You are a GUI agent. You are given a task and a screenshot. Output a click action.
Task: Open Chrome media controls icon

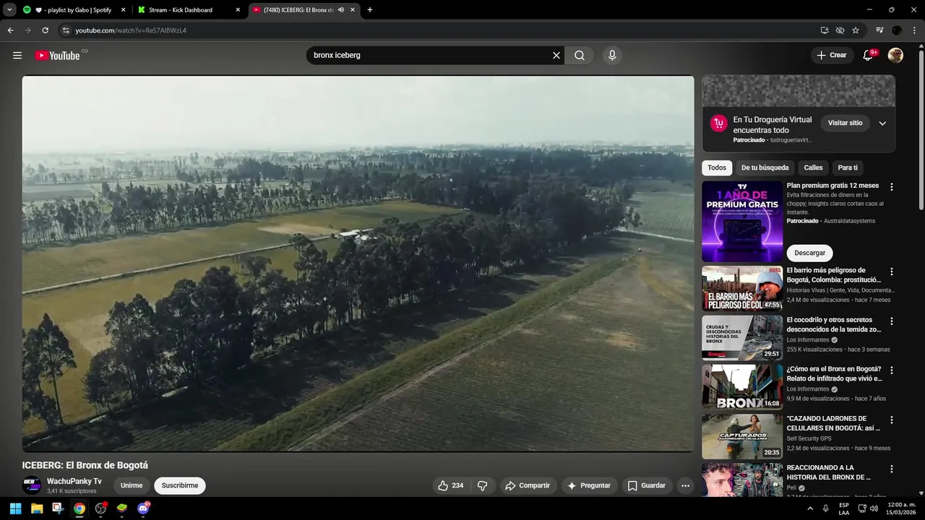coord(879,30)
